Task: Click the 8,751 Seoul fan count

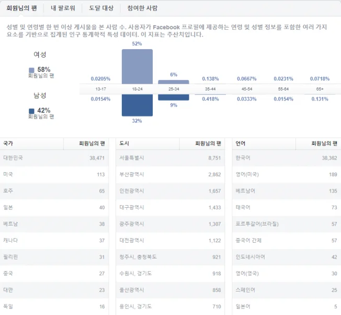Action: [x=214, y=158]
